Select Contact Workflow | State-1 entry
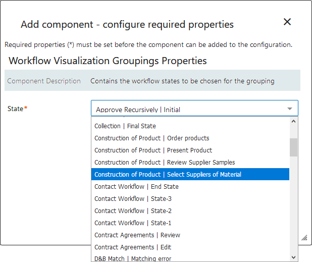 [133, 223]
